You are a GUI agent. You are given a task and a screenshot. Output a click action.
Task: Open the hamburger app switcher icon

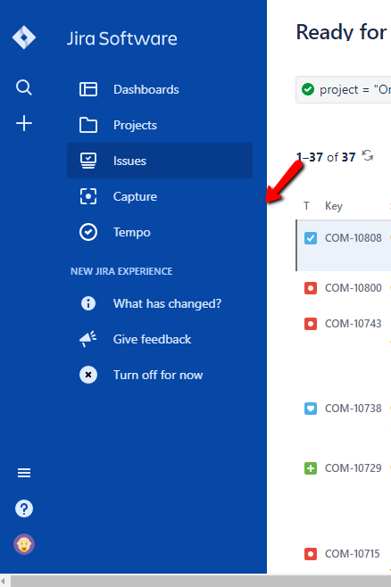24,473
